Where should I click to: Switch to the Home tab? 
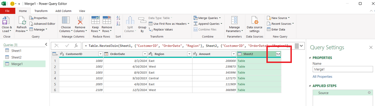click(x=23, y=11)
